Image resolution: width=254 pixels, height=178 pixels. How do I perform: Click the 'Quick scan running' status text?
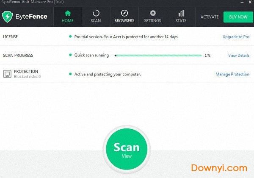point(91,55)
